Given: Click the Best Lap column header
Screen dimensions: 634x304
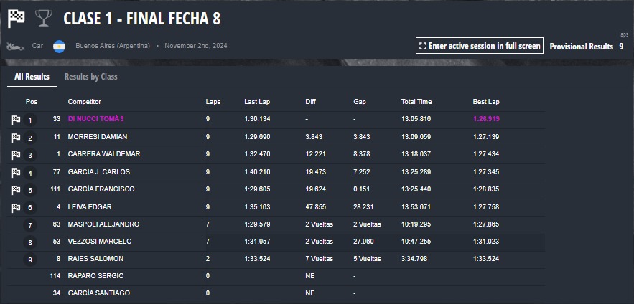Looking at the screenshot, I should click(486, 102).
